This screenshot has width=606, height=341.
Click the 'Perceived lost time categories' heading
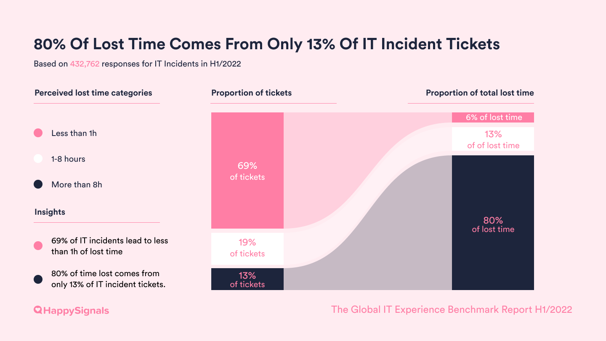93,93
